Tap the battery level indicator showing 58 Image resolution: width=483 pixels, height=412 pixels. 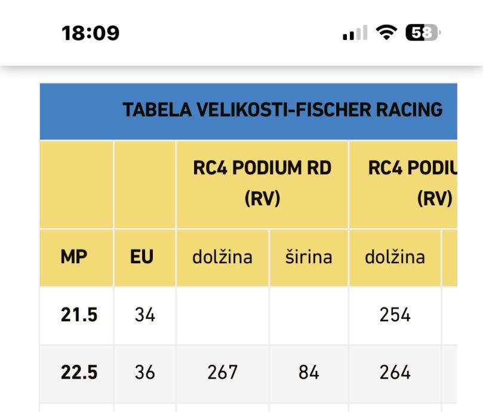point(423,32)
